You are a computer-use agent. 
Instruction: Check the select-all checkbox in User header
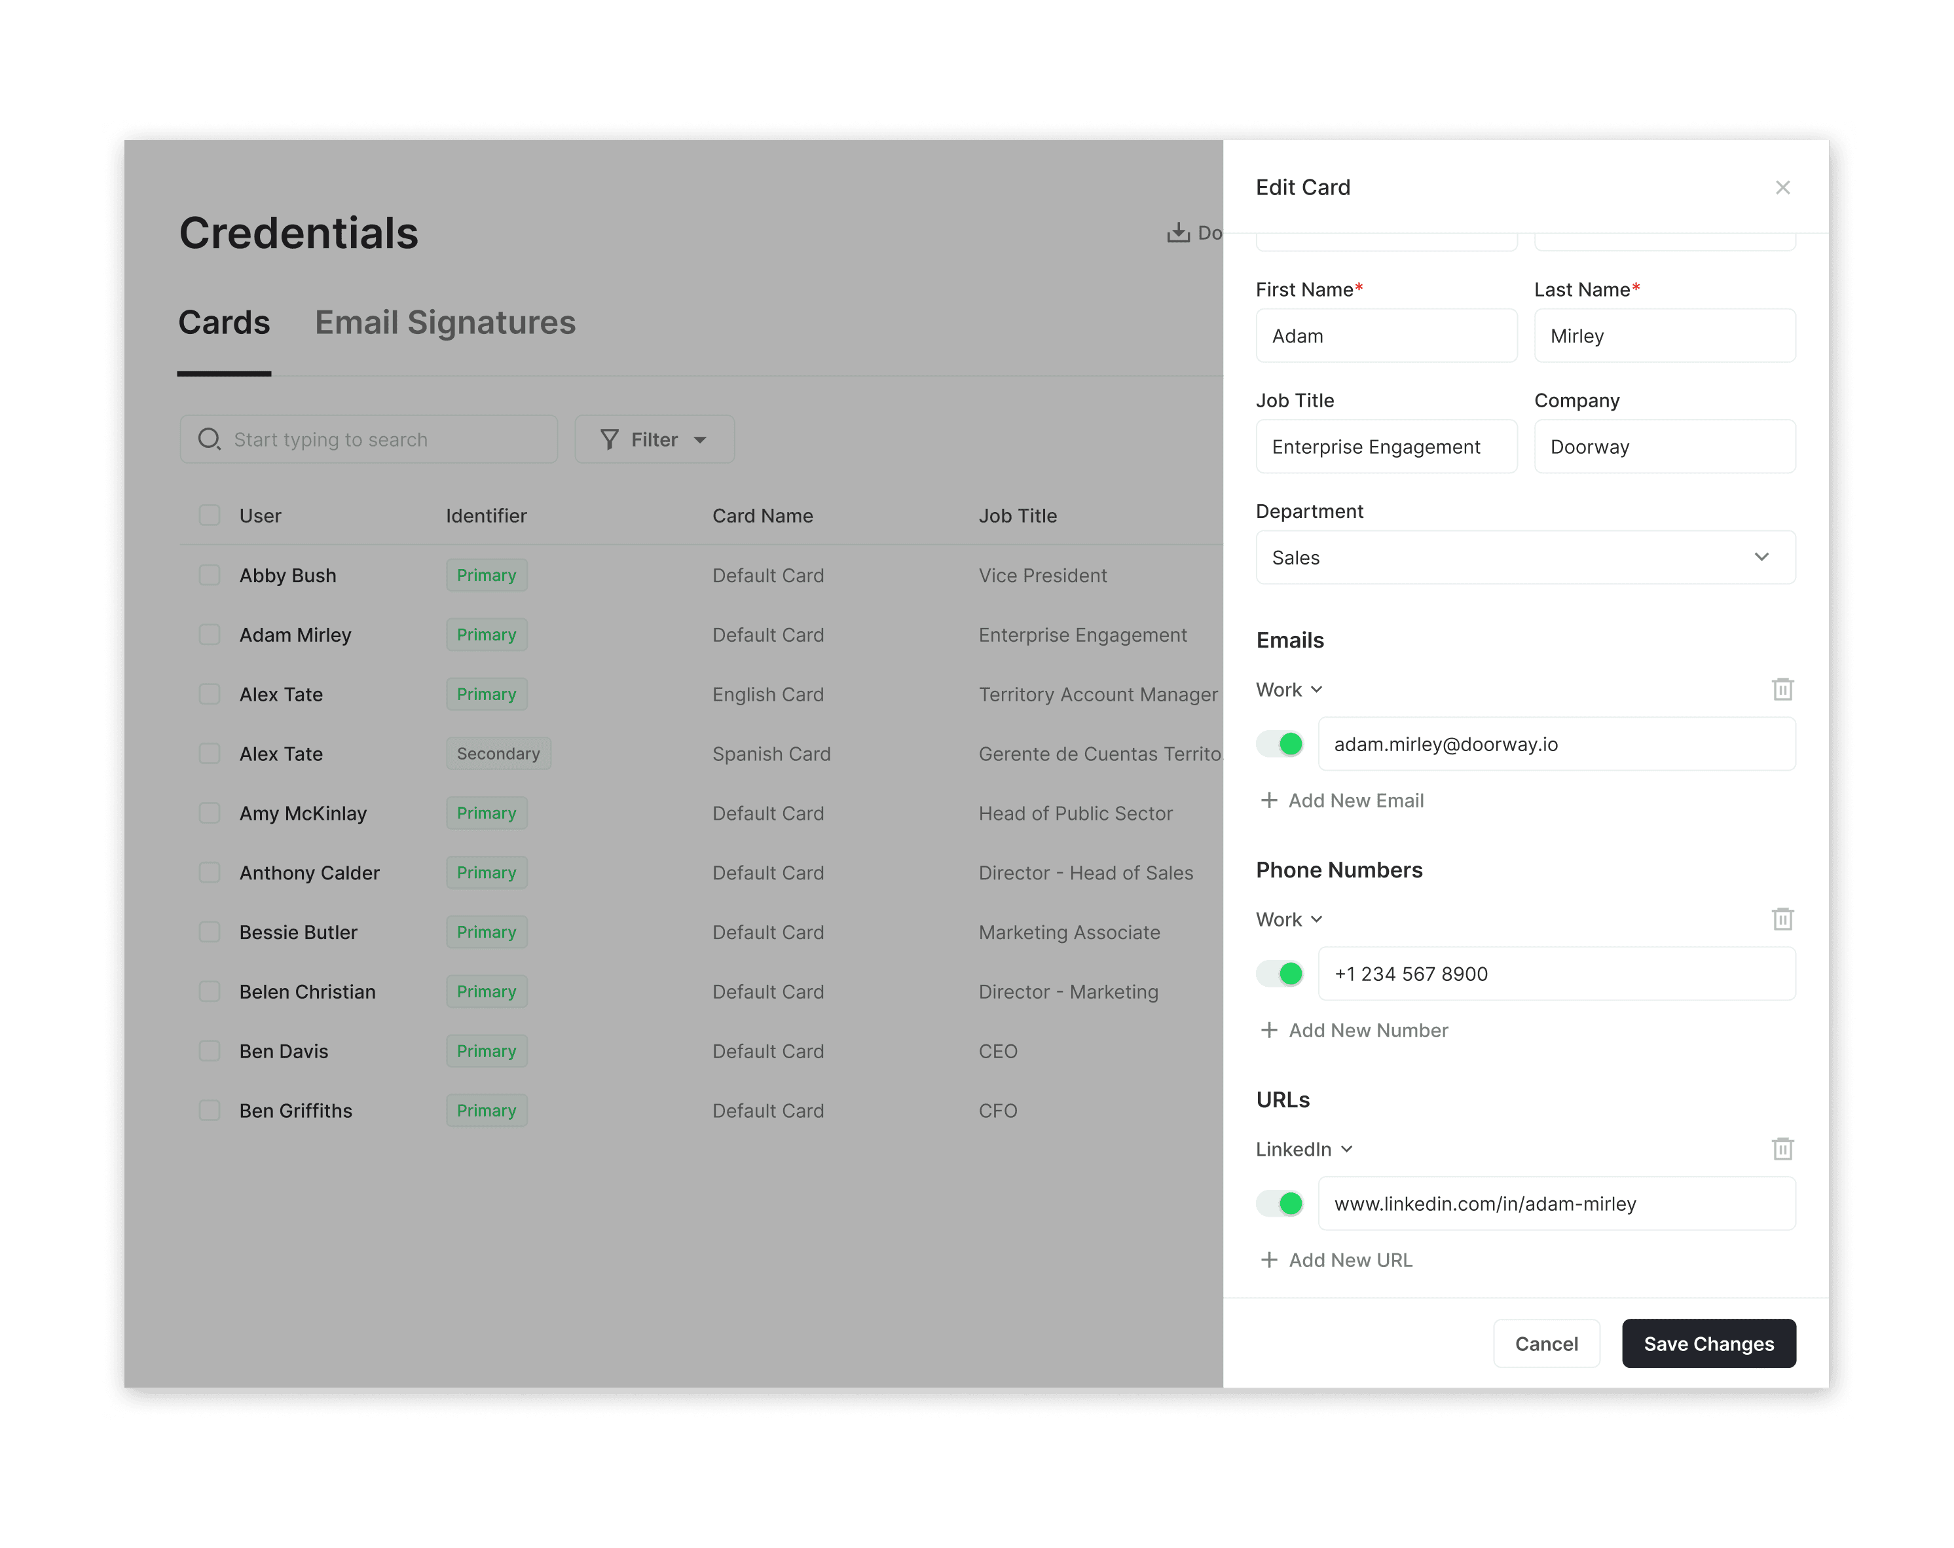(x=210, y=516)
